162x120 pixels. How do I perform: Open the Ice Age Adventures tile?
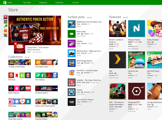click(154, 91)
